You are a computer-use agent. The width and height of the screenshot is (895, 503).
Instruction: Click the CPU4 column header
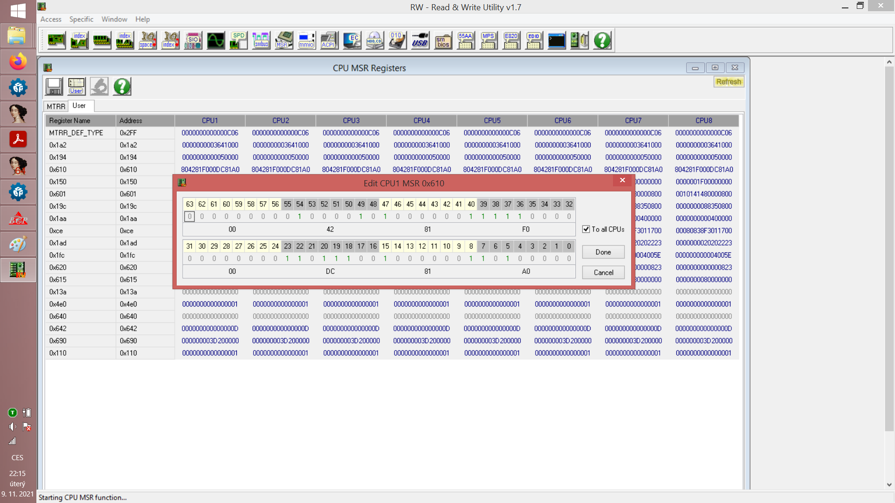coord(421,121)
